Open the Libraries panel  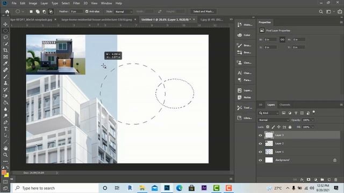(x=245, y=118)
